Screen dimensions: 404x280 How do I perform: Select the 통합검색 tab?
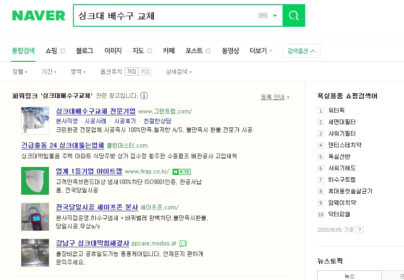coord(23,51)
